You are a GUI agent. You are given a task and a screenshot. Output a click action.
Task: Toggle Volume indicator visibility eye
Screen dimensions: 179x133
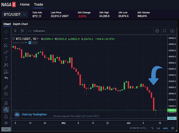(x=30, y=43)
